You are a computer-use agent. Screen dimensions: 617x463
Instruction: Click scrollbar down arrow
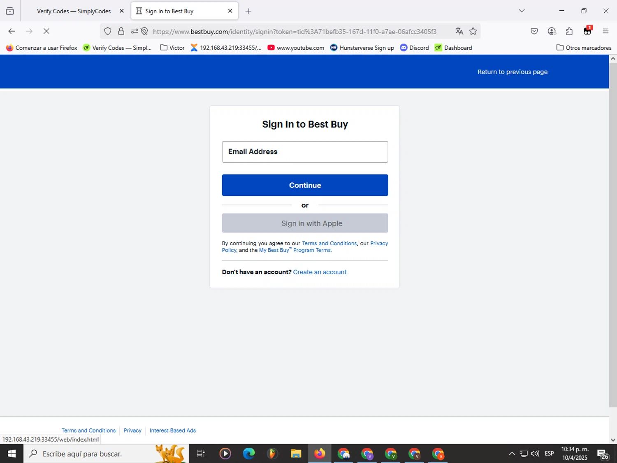pos(613,440)
